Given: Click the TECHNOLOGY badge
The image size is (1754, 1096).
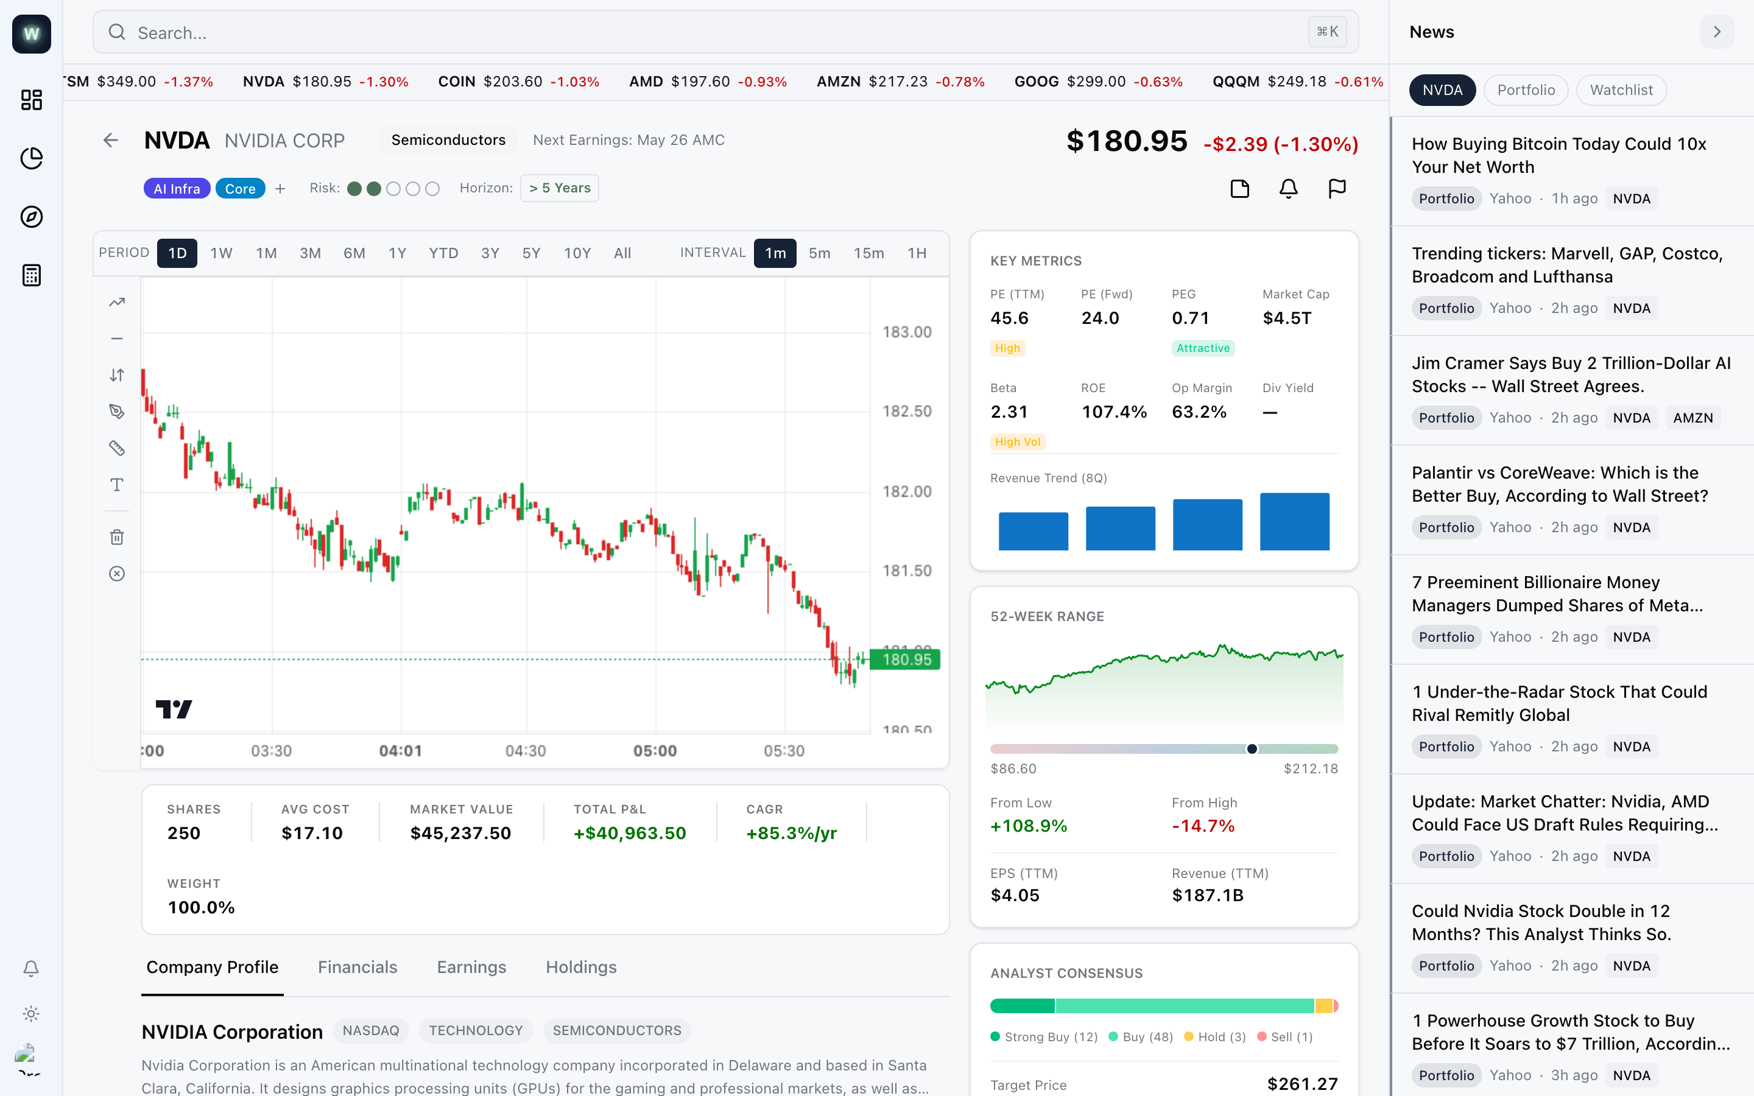Looking at the screenshot, I should (476, 1031).
